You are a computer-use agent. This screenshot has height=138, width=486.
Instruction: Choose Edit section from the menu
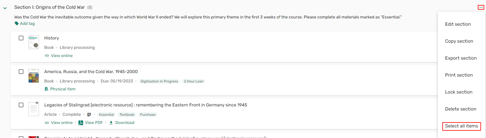458,24
